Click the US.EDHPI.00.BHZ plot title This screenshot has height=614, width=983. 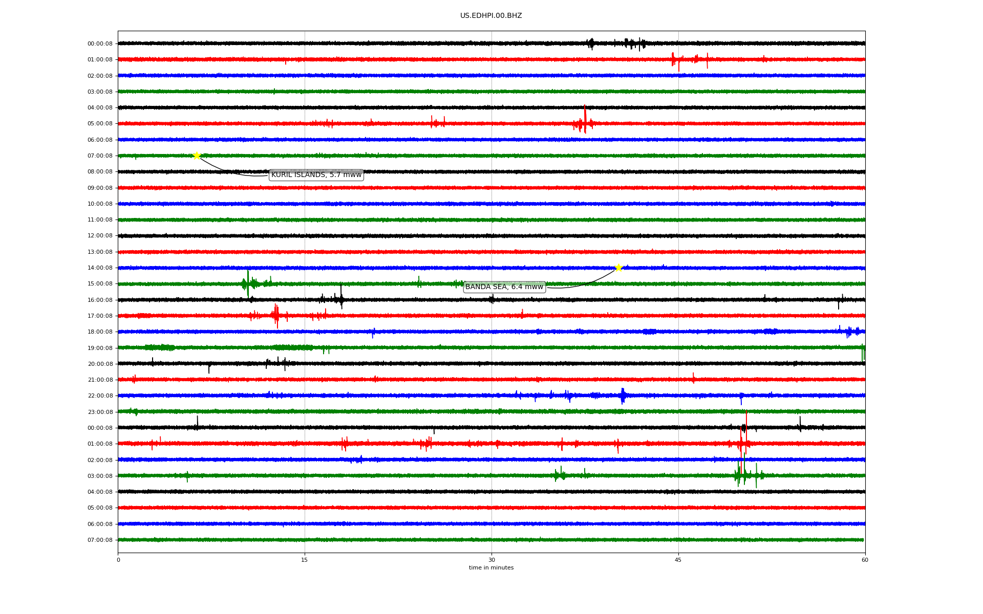(x=490, y=16)
